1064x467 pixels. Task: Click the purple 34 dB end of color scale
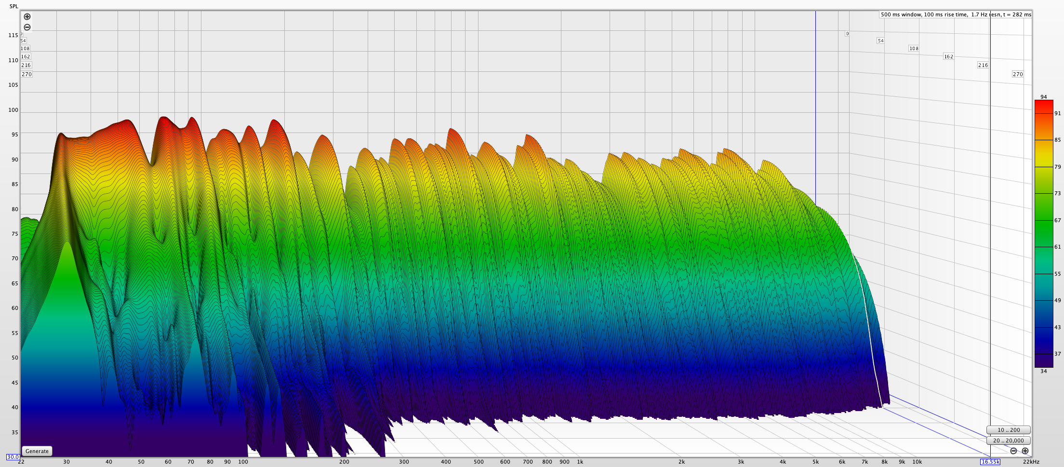(1044, 365)
